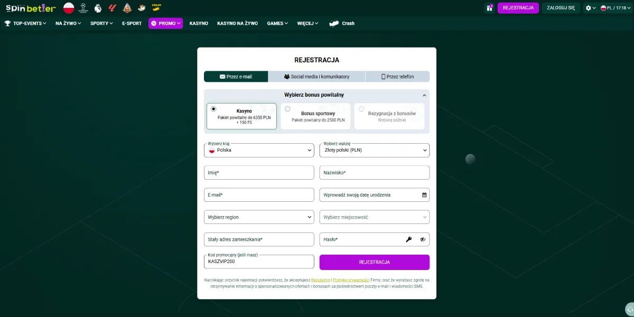Switch to Social media i komunikatory tab
This screenshot has width=634, height=317.
[x=316, y=77]
